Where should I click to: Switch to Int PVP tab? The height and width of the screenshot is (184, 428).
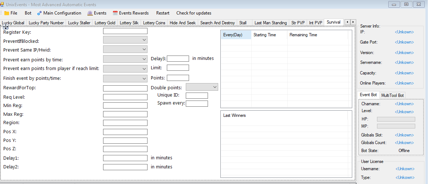click(x=315, y=23)
